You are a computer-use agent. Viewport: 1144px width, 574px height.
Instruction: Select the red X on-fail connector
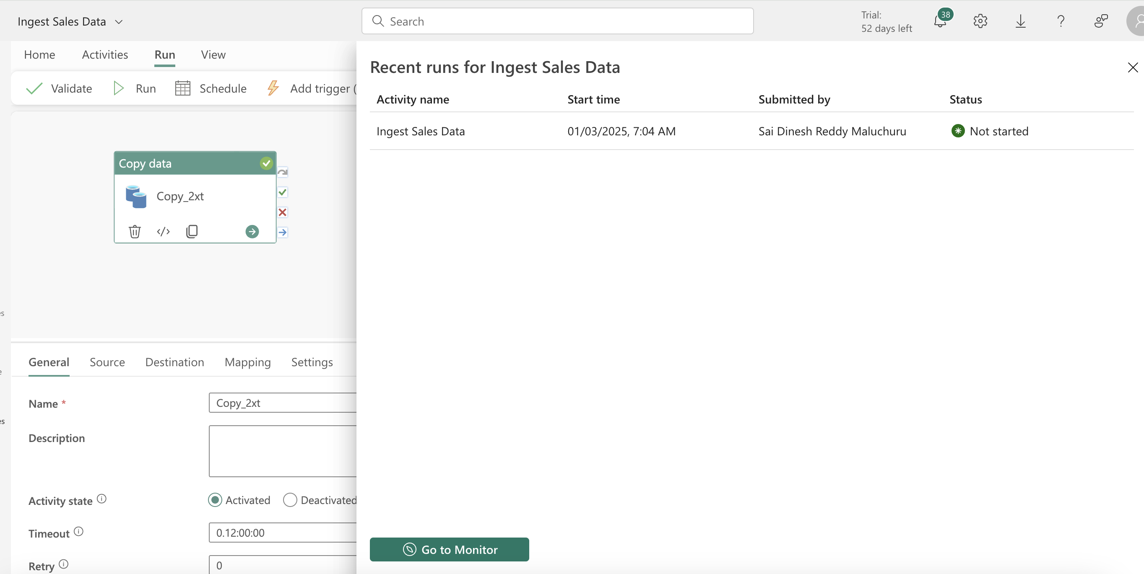[283, 212]
